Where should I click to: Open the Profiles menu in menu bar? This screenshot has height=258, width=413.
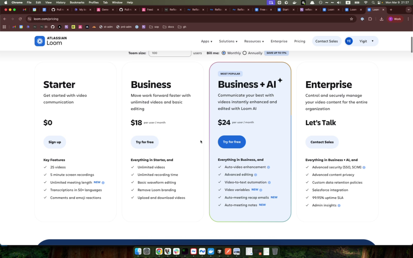click(94, 3)
